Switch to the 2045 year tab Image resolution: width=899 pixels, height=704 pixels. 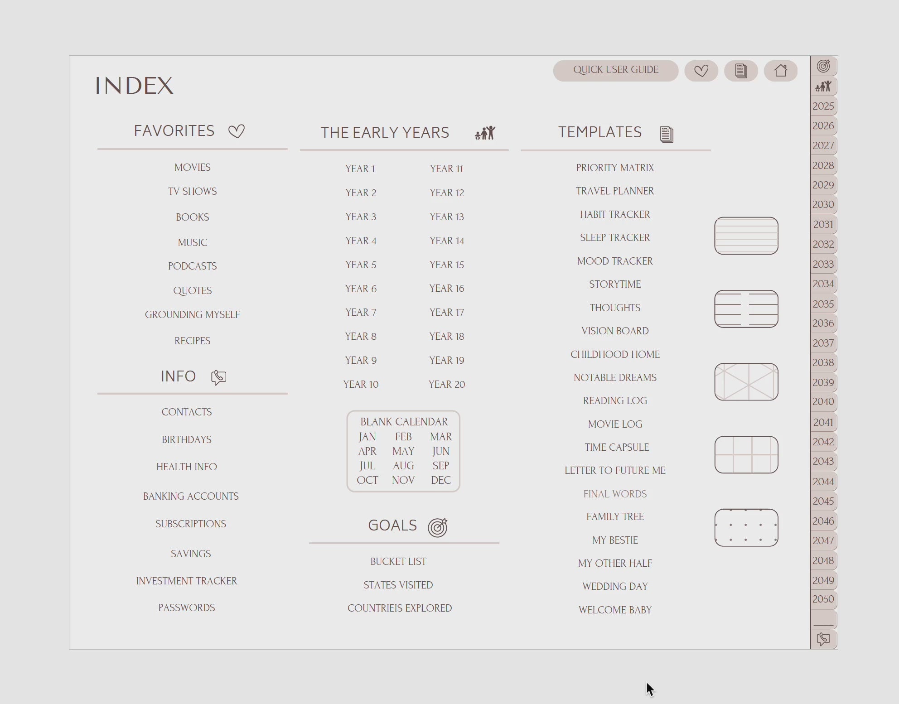[x=823, y=501]
